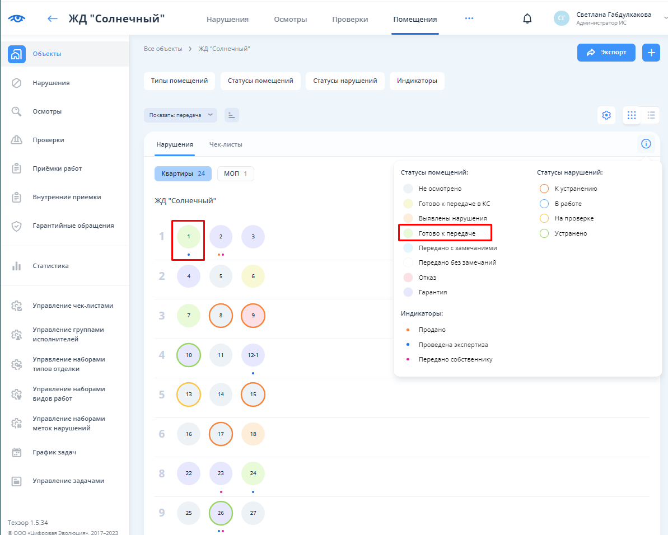Click the Все объекты breadcrumb link
The image size is (668, 535).
pos(163,49)
